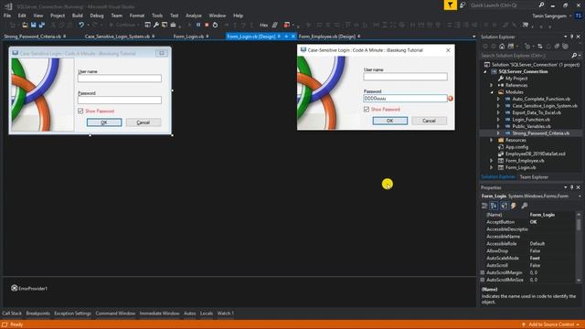Click the User name field in running dialog
Screen dimensions: 585x329
(405, 77)
